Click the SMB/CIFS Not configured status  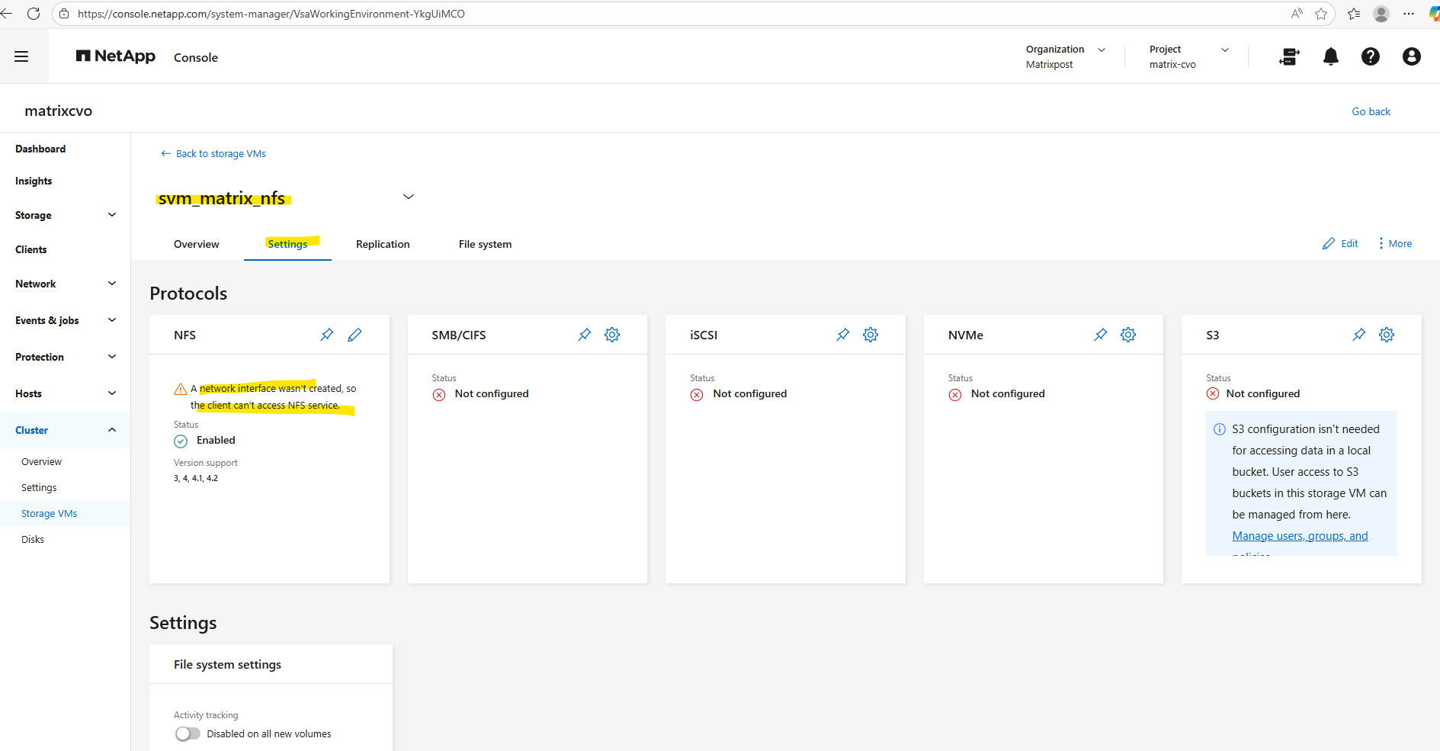pyautogui.click(x=492, y=393)
